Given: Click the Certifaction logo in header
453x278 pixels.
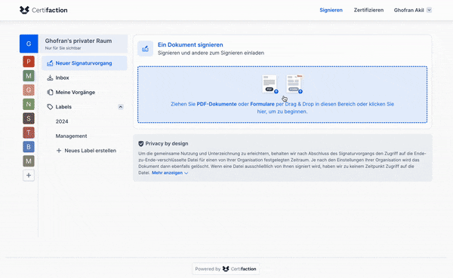Looking at the screenshot, I should (x=43, y=10).
